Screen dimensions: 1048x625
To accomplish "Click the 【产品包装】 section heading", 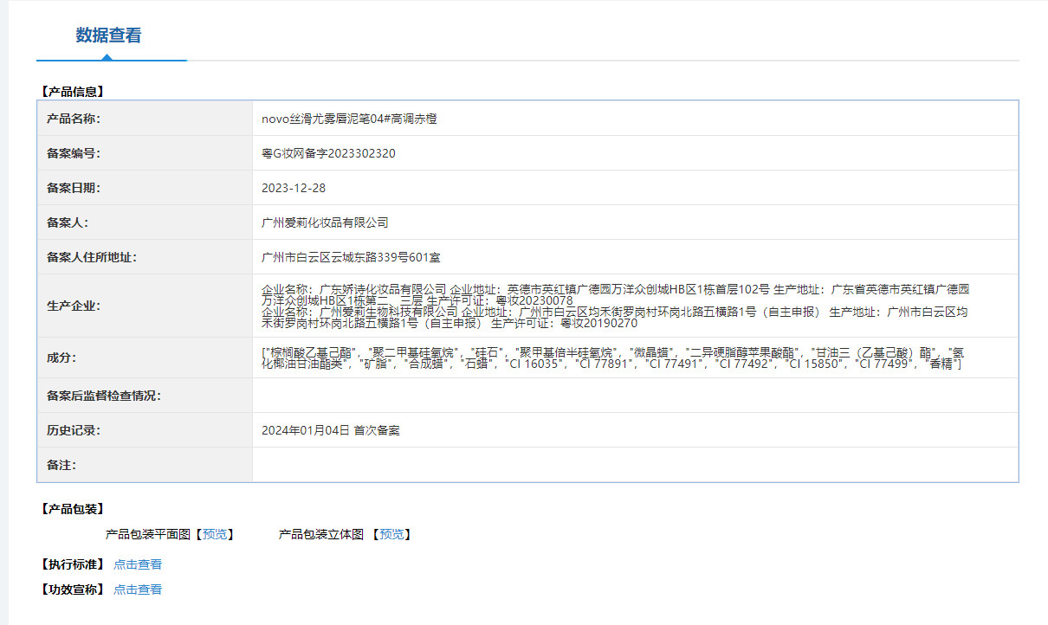I will 72,509.
